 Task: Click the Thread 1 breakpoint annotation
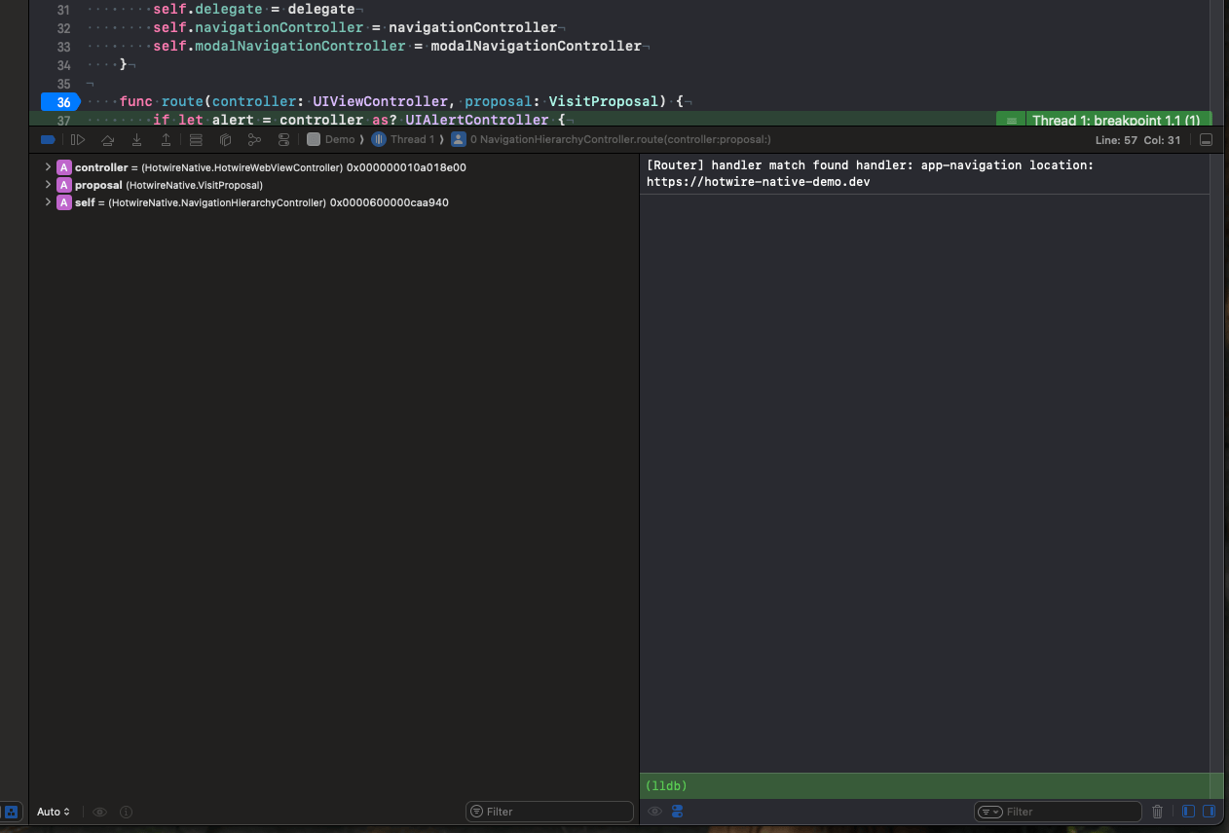(x=1115, y=121)
